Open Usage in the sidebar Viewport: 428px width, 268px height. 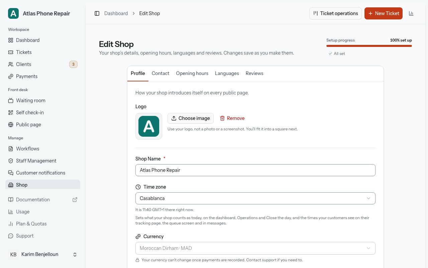[43, 212]
